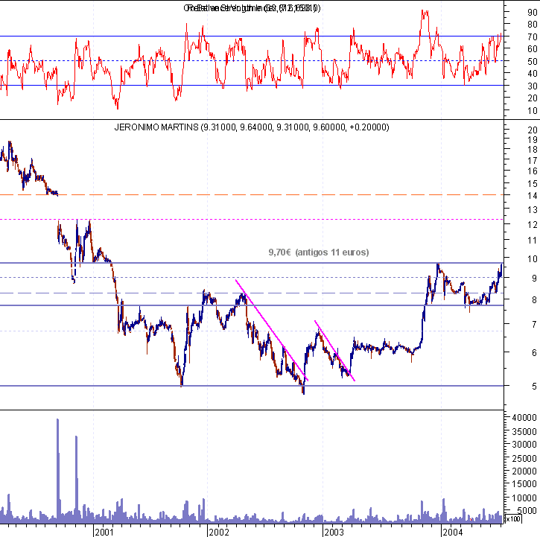Image resolution: width=540 pixels, height=537 pixels.
Task: Click the price axis value 19
Action: tap(533, 139)
